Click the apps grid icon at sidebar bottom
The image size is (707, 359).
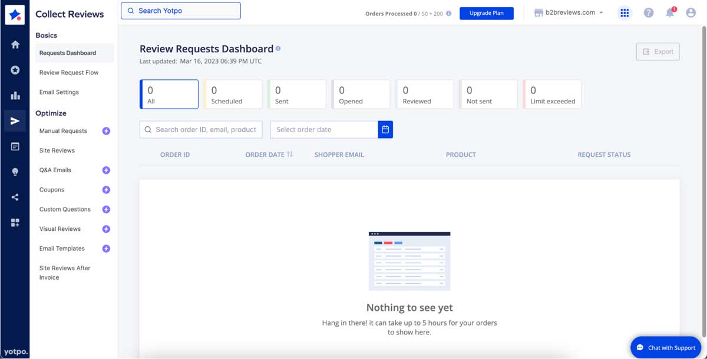coord(15,222)
